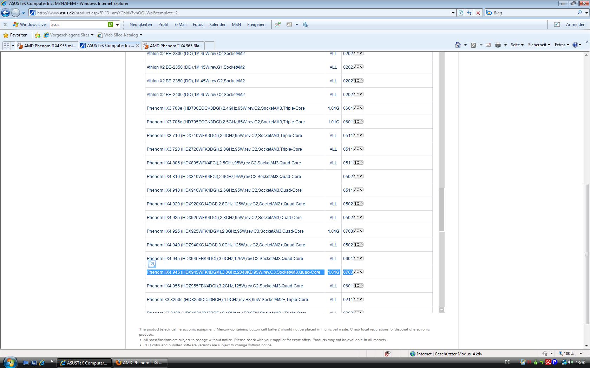Screen dimensions: 590x368
Task: Launch Internet Explorer from quick launch
Action: click(x=42, y=363)
